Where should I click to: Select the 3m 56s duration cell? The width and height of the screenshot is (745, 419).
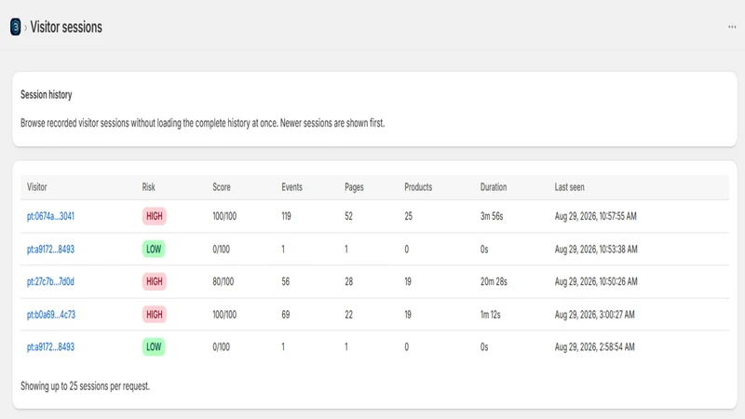tap(492, 216)
